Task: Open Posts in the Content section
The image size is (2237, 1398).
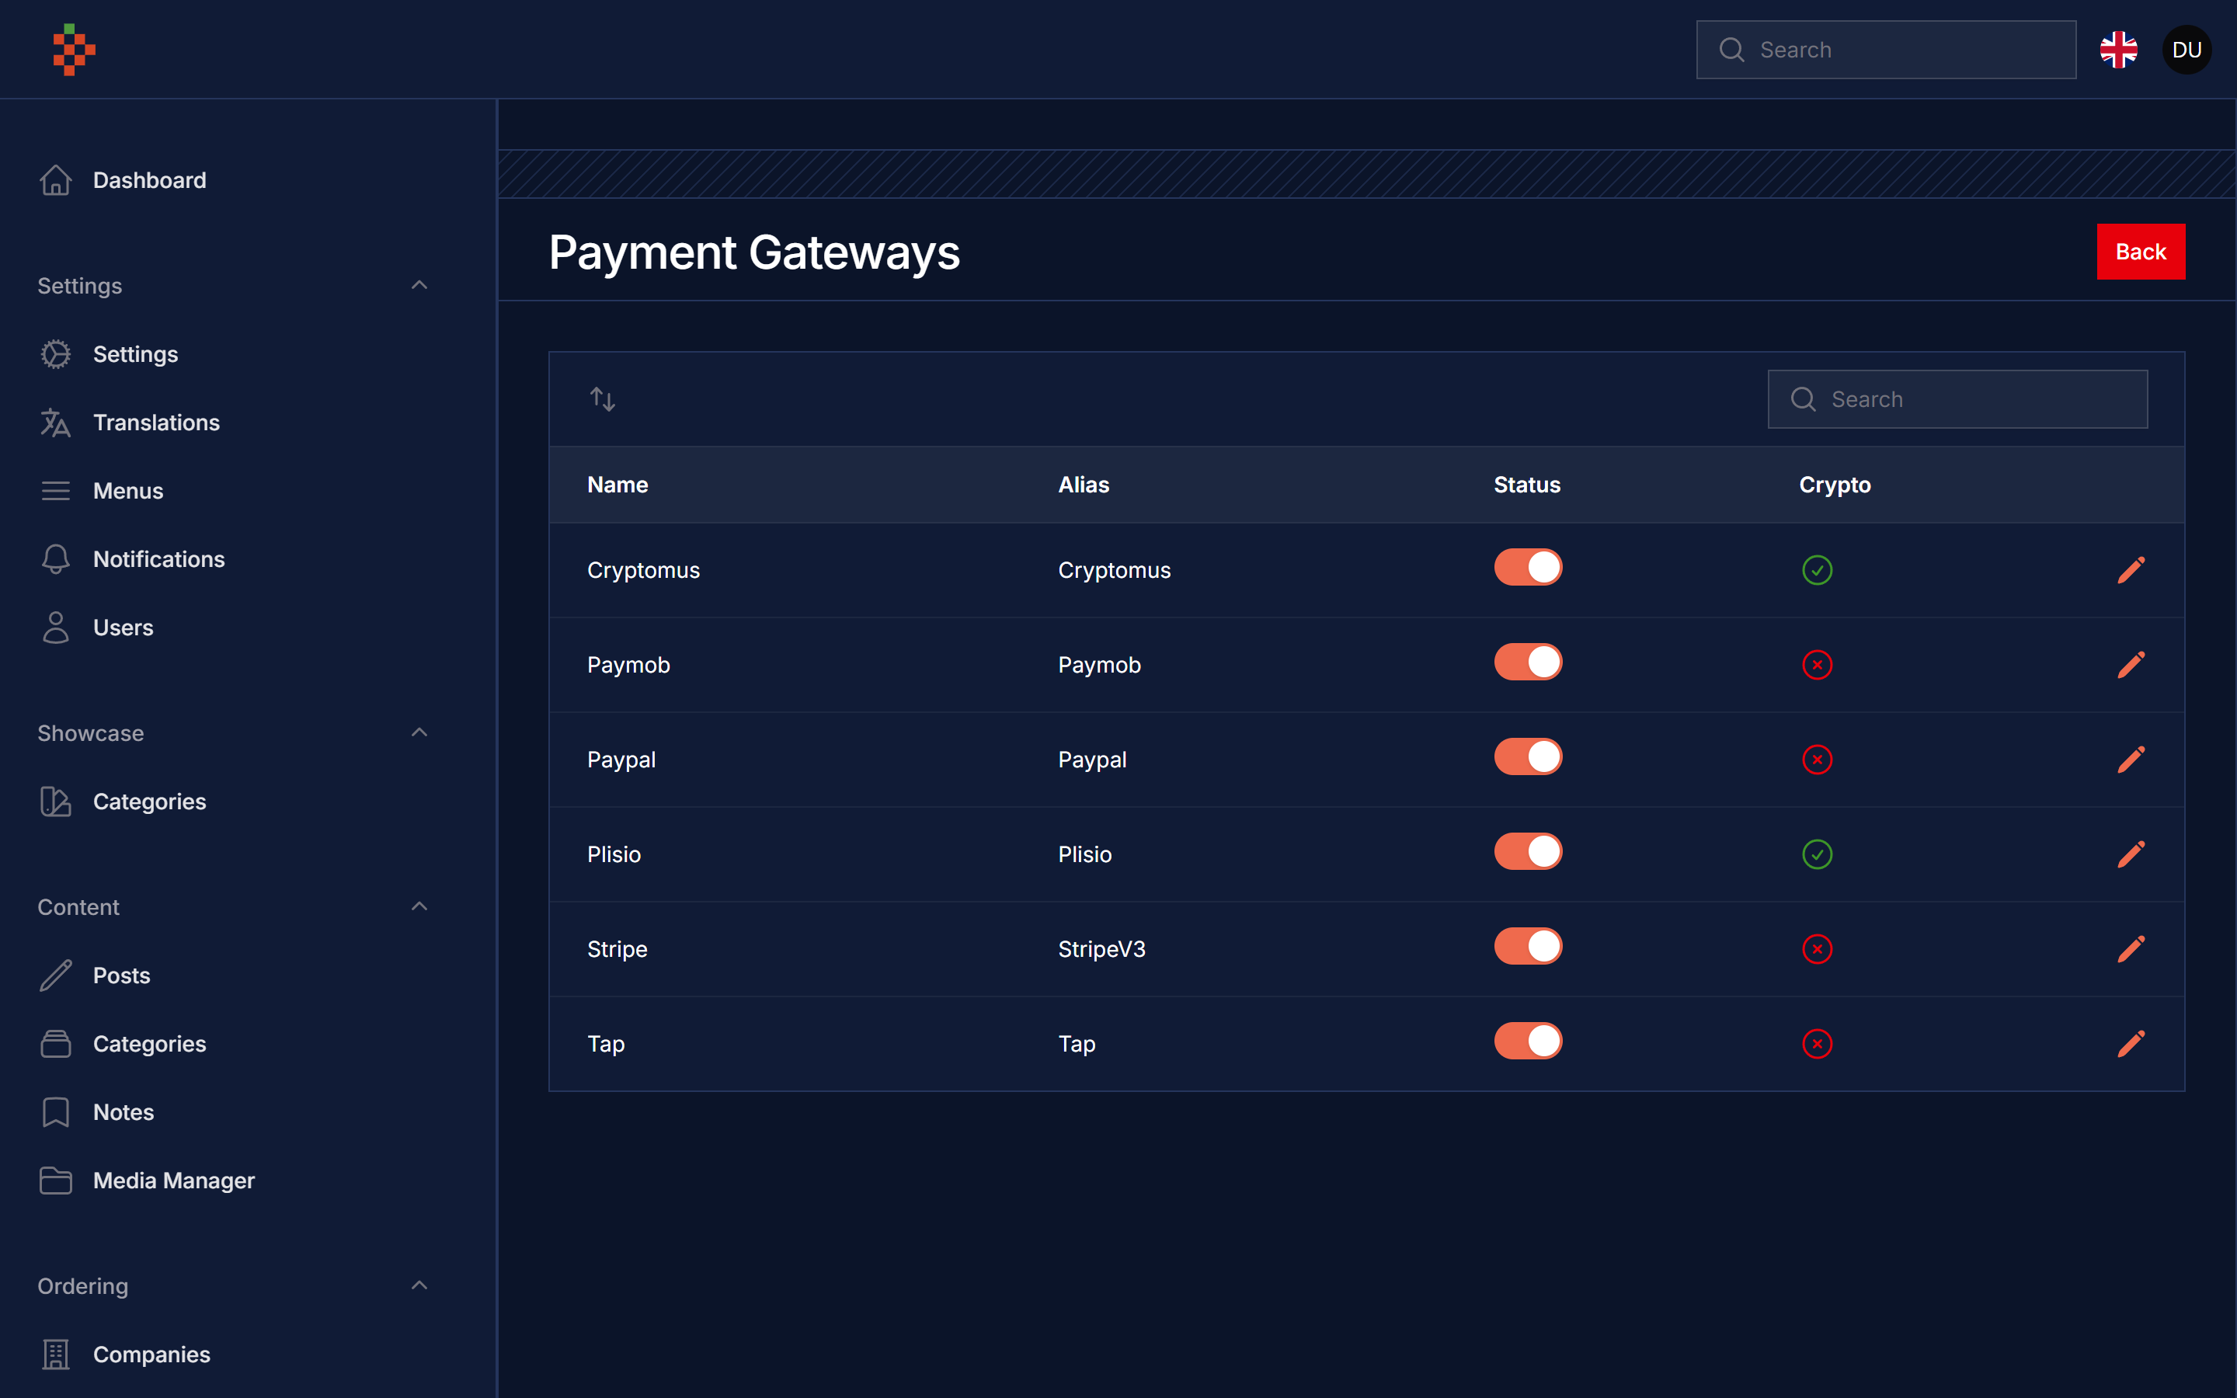Action: (122, 975)
